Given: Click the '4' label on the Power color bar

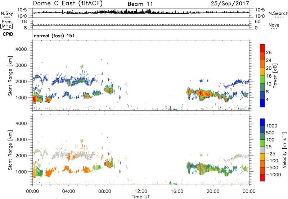Looking at the screenshot, I should click(x=267, y=99).
